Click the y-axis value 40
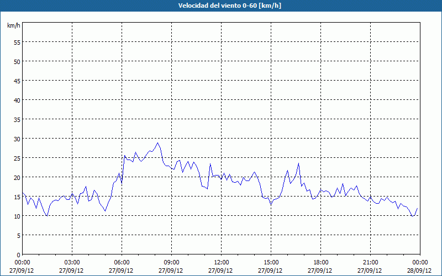Viewport: 442px width, 276px height. (17, 100)
